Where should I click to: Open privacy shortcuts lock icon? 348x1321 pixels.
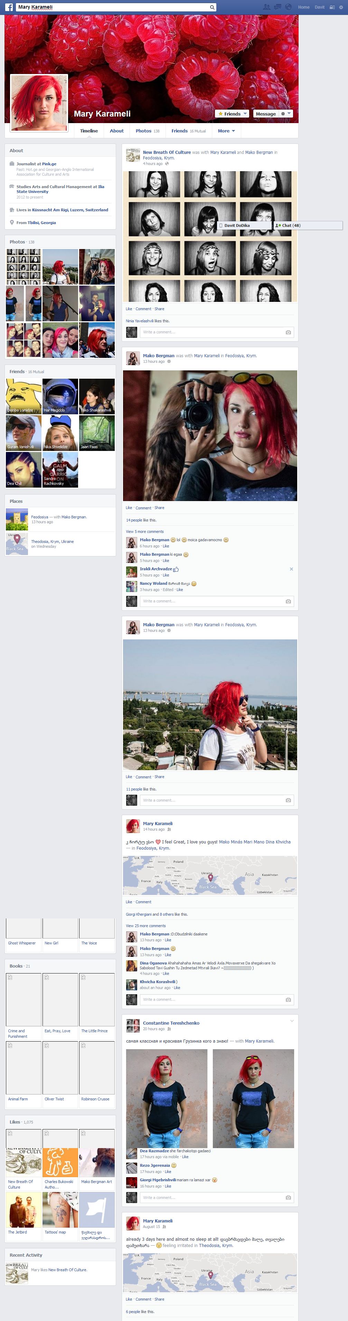pos(332,7)
